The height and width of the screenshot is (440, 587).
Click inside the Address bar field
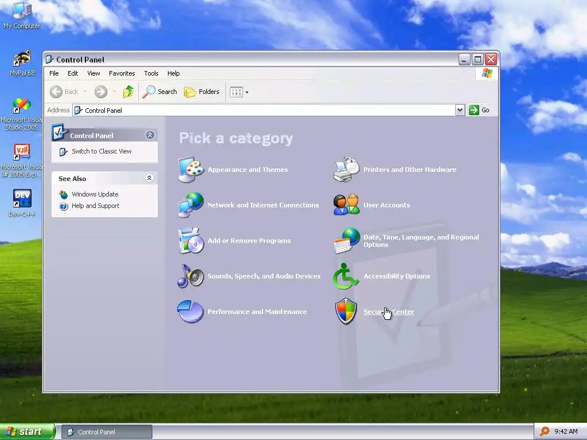264,111
